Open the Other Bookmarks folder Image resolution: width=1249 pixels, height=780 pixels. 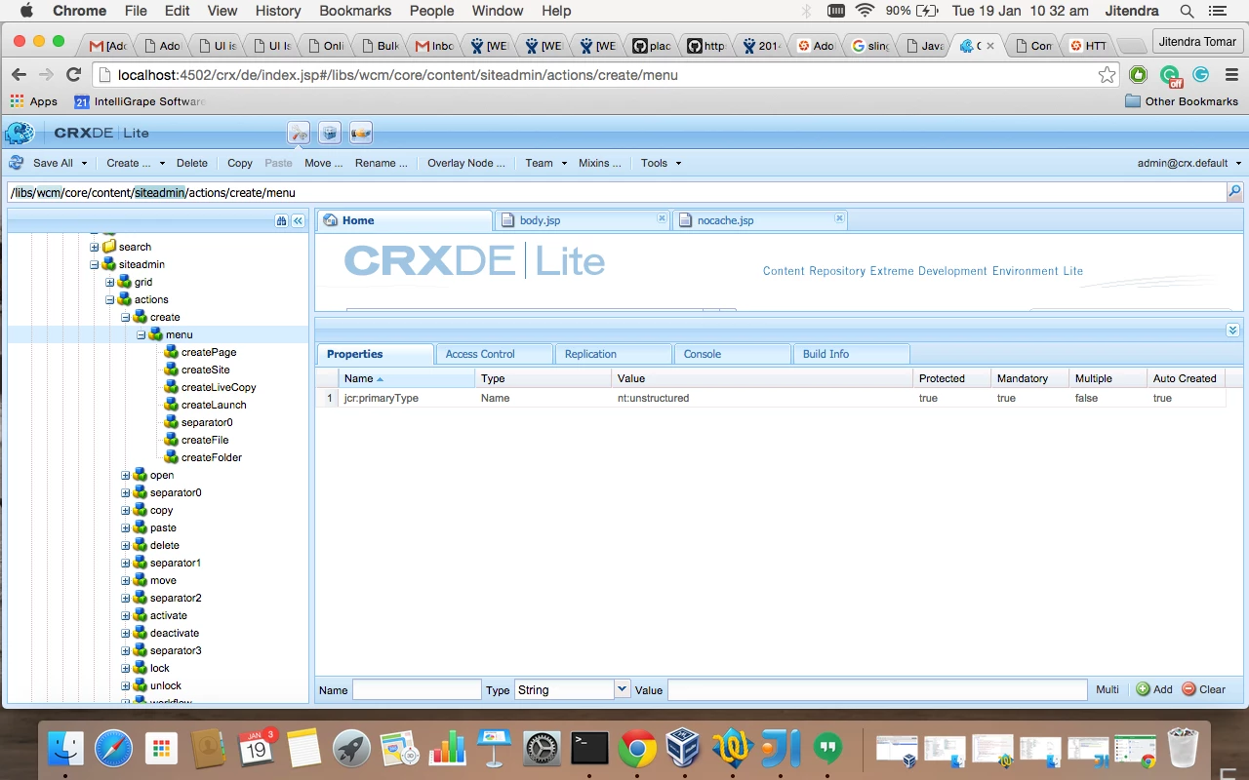click(1182, 101)
